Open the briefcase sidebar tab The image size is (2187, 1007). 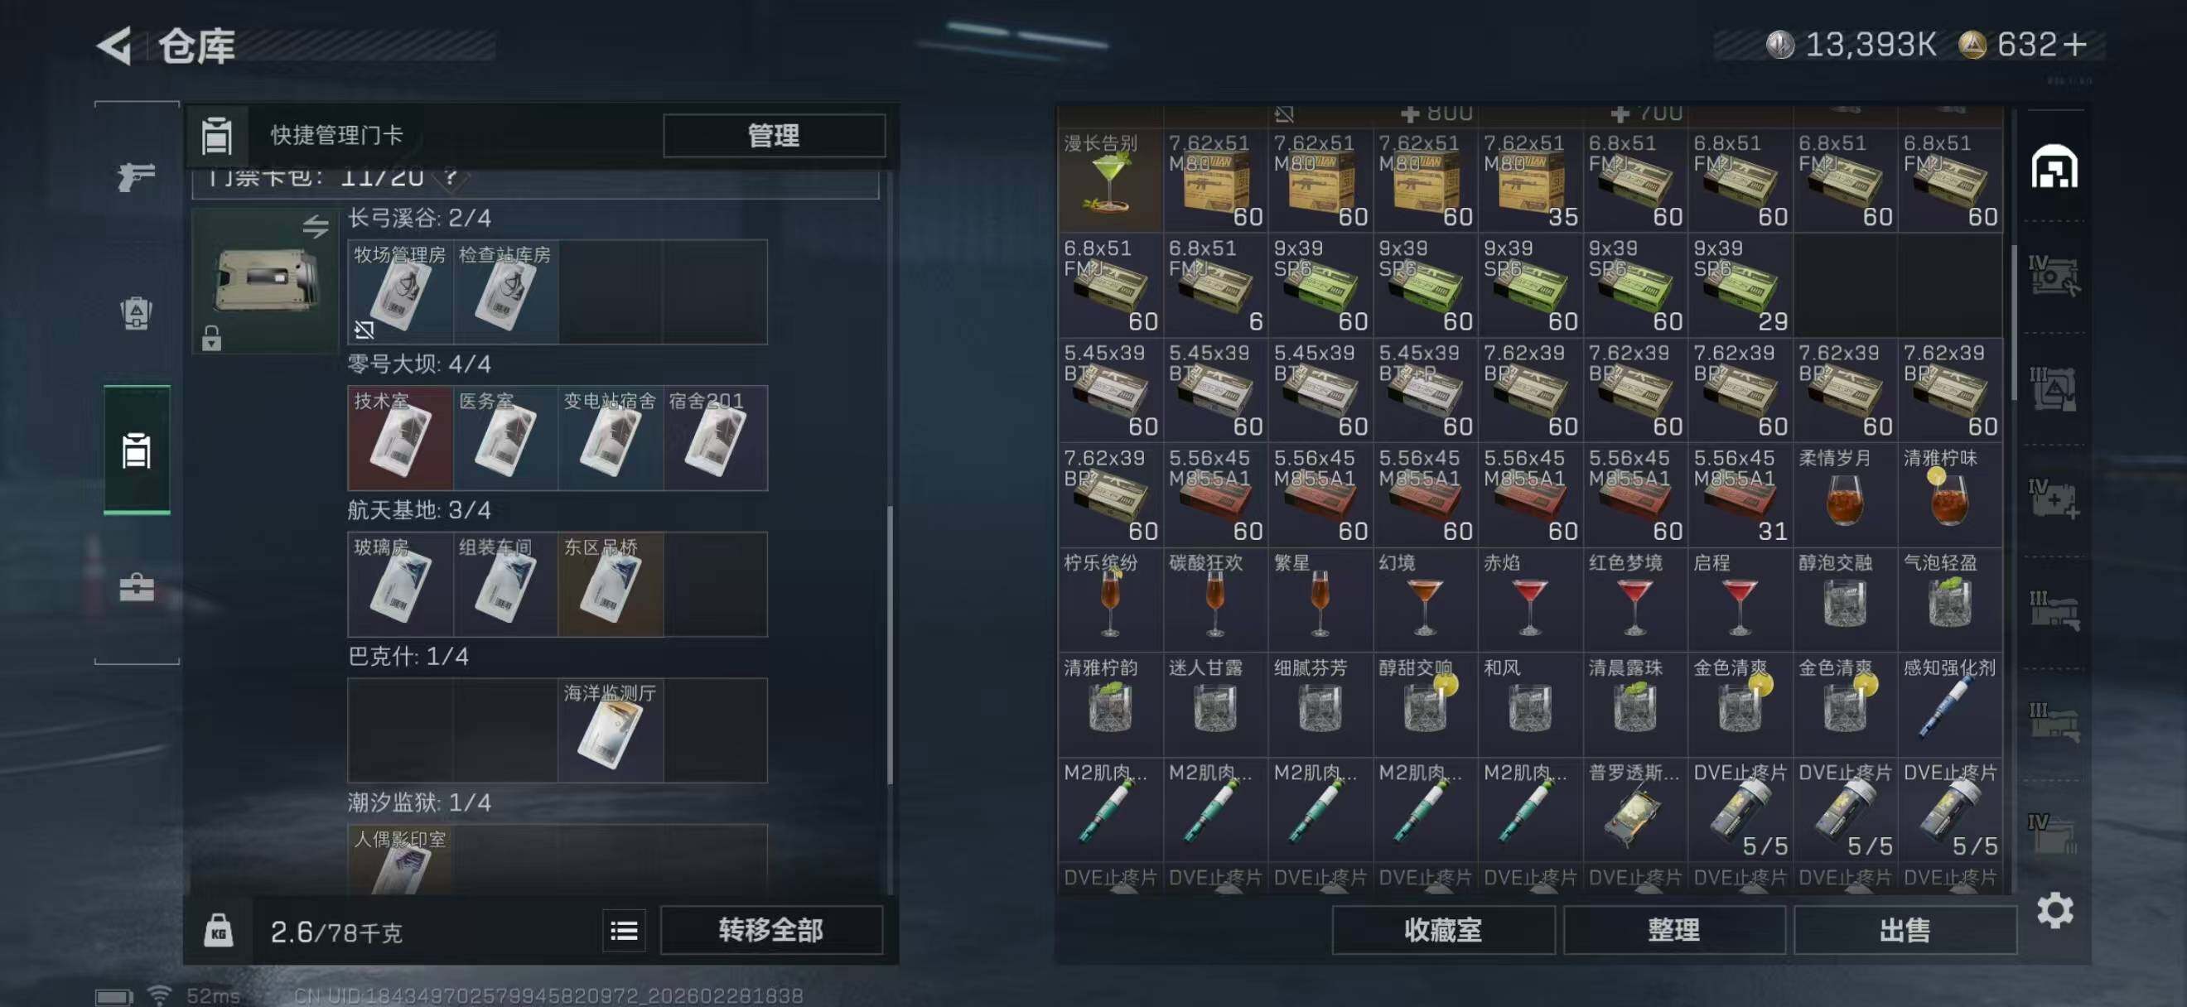click(137, 587)
